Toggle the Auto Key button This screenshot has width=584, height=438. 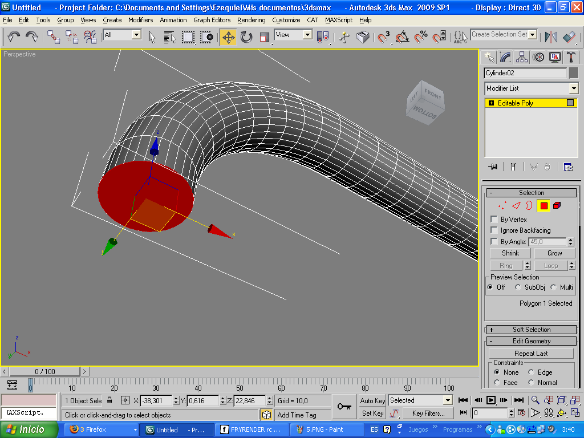(372, 401)
